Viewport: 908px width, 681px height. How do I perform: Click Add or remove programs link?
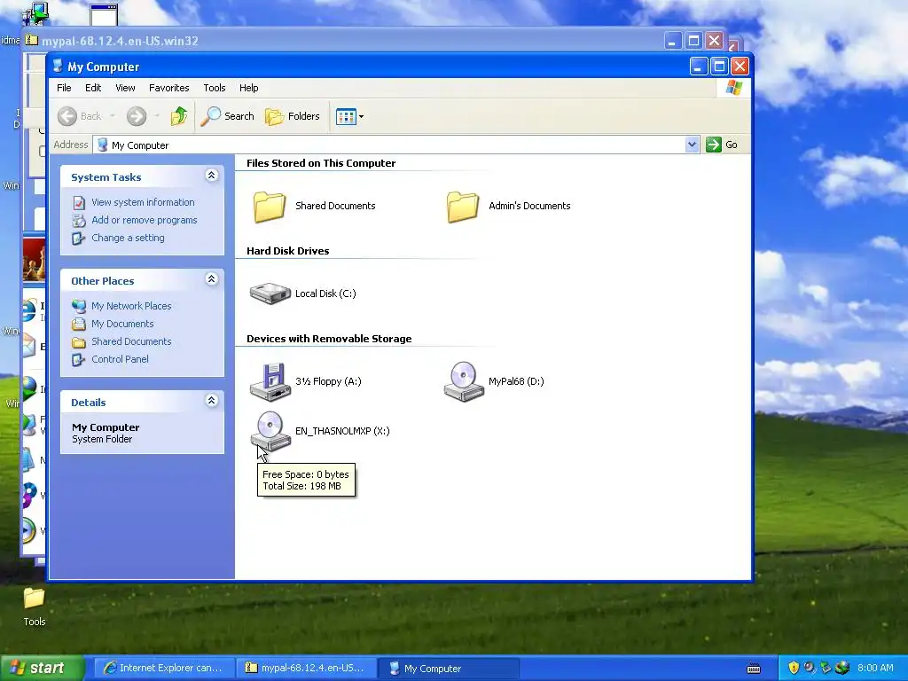(145, 220)
